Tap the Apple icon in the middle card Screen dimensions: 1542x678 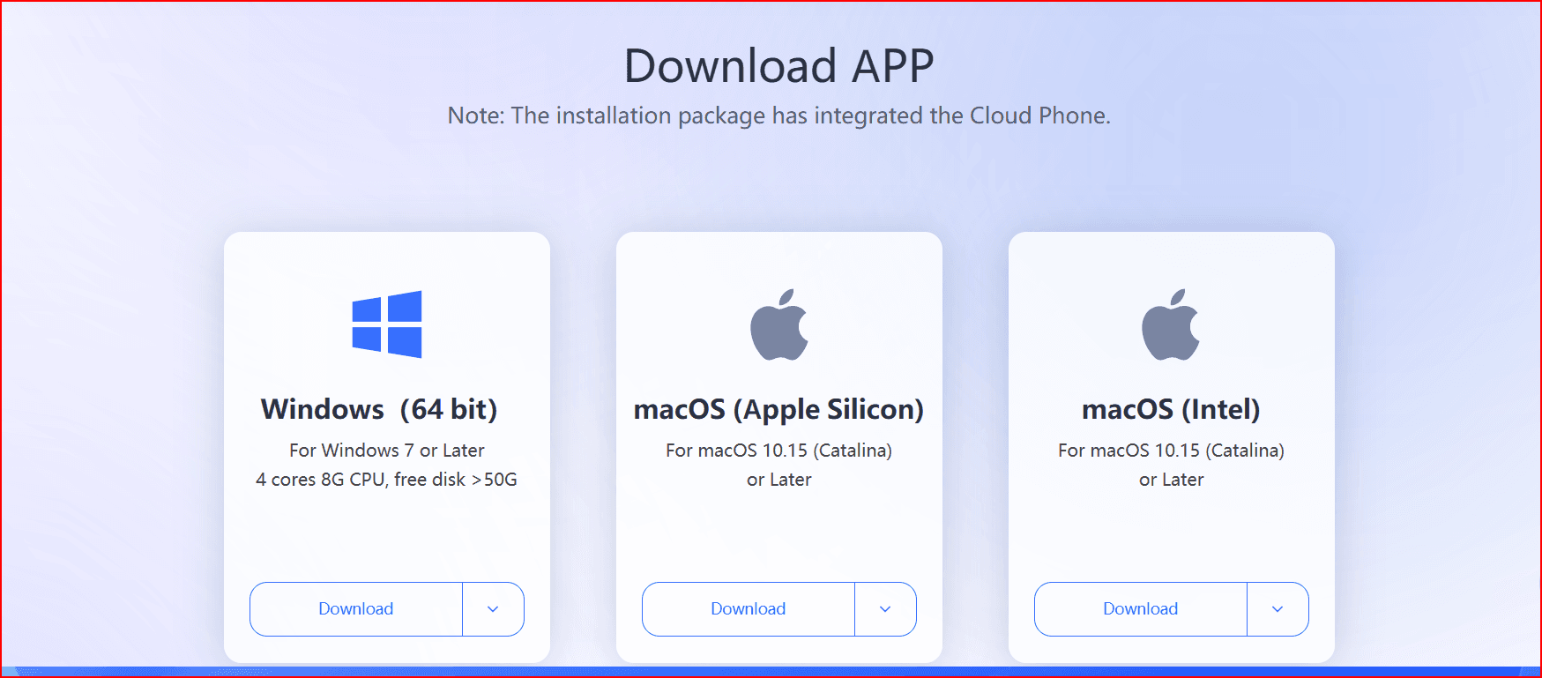tap(778, 326)
